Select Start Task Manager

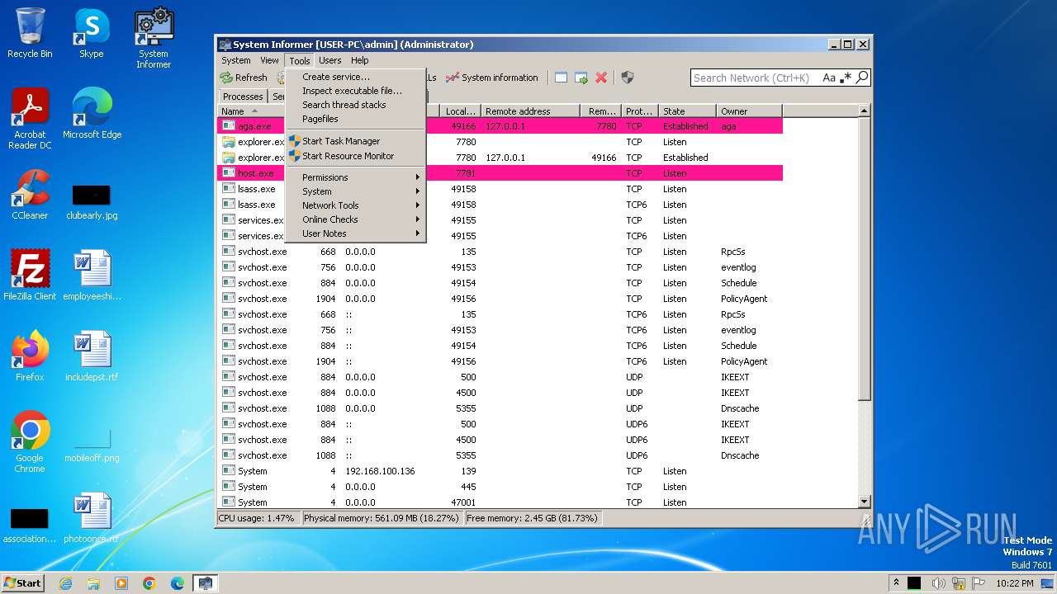pyautogui.click(x=355, y=141)
